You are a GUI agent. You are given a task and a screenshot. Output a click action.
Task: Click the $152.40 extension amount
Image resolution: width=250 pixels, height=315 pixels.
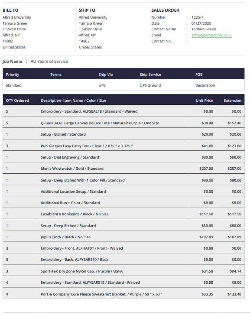(x=234, y=123)
